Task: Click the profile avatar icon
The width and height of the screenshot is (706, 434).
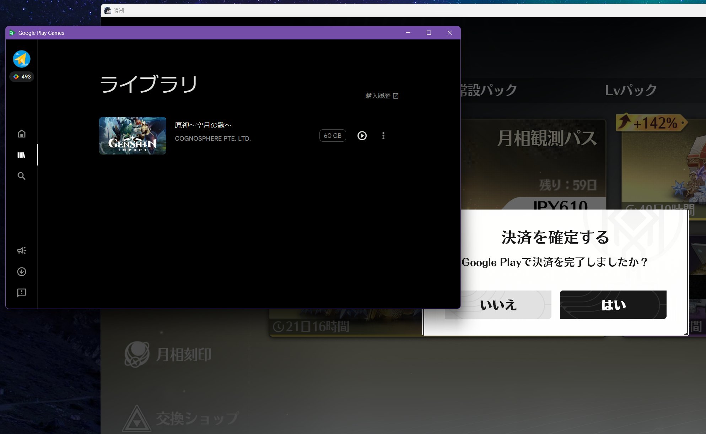Action: [22, 59]
